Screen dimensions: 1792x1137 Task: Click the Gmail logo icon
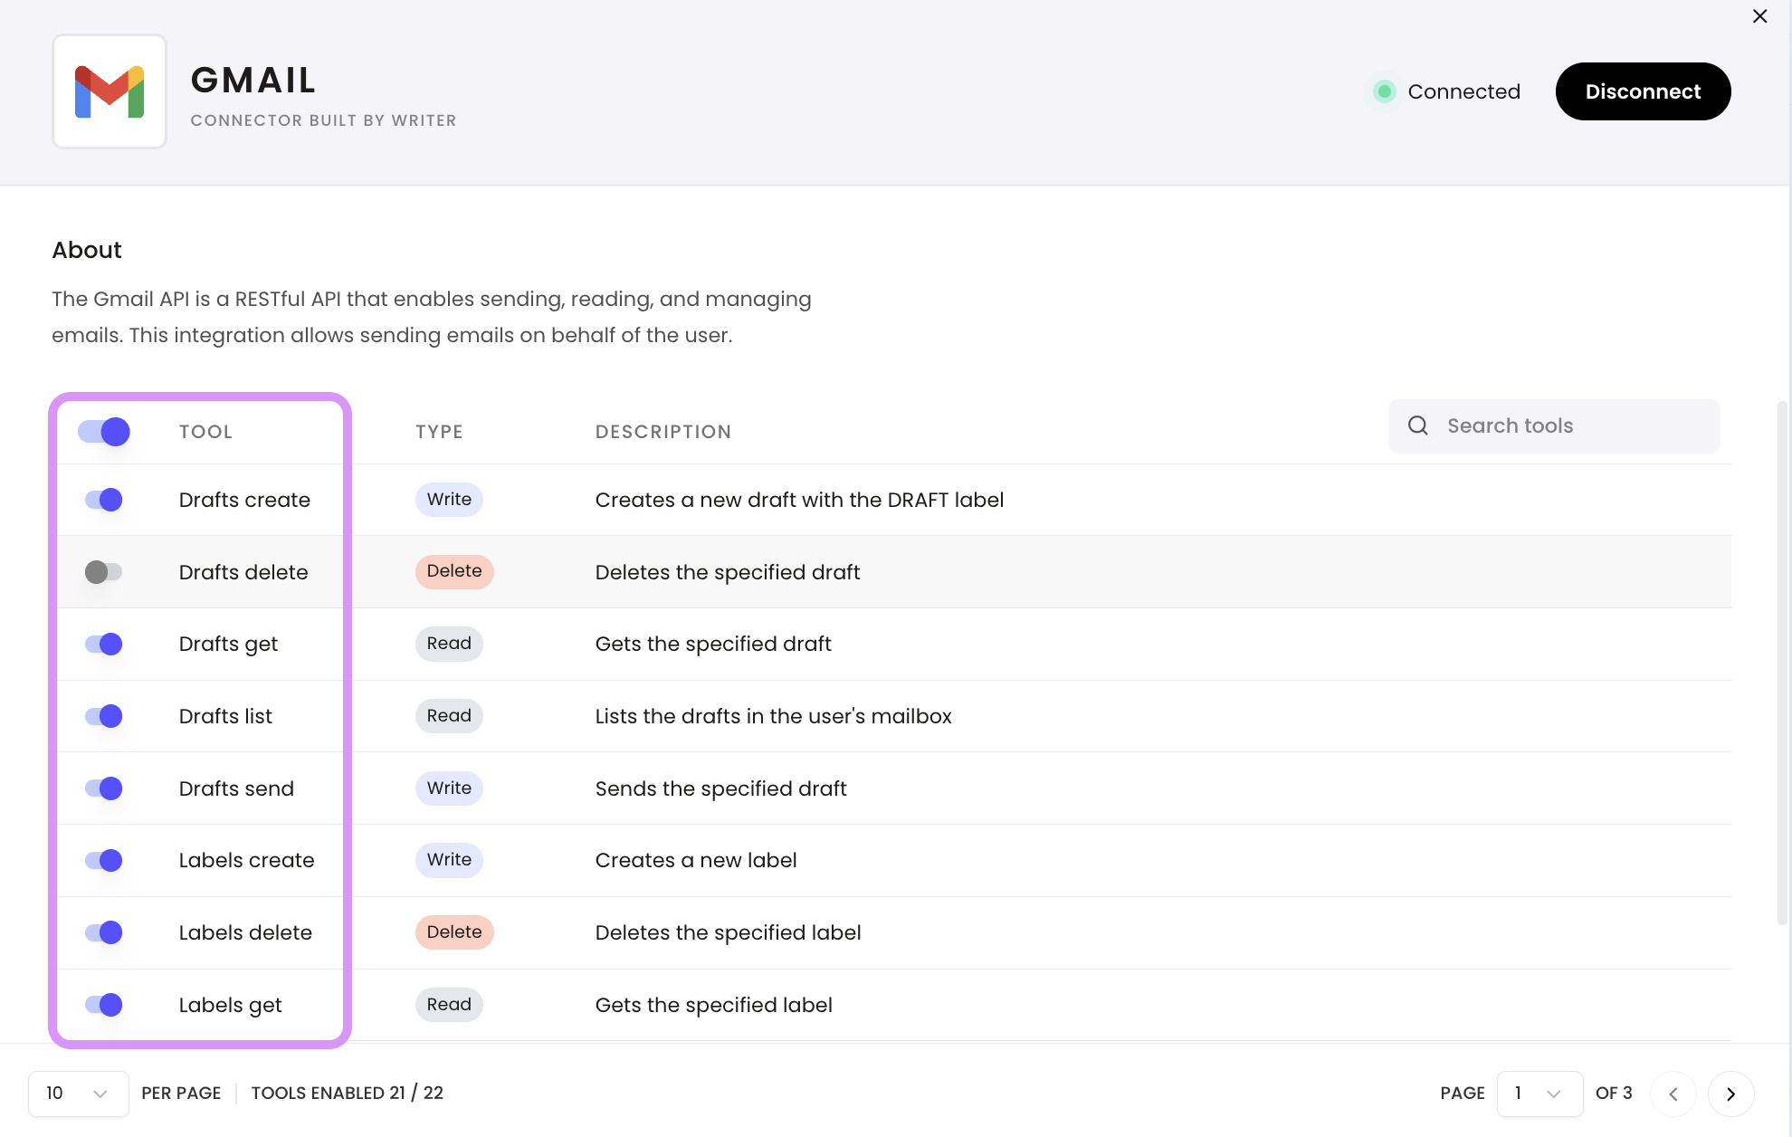(110, 91)
